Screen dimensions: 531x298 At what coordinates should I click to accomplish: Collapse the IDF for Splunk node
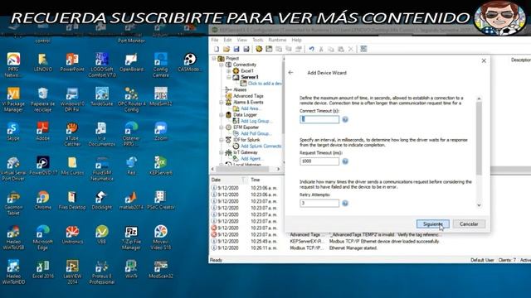click(x=222, y=140)
